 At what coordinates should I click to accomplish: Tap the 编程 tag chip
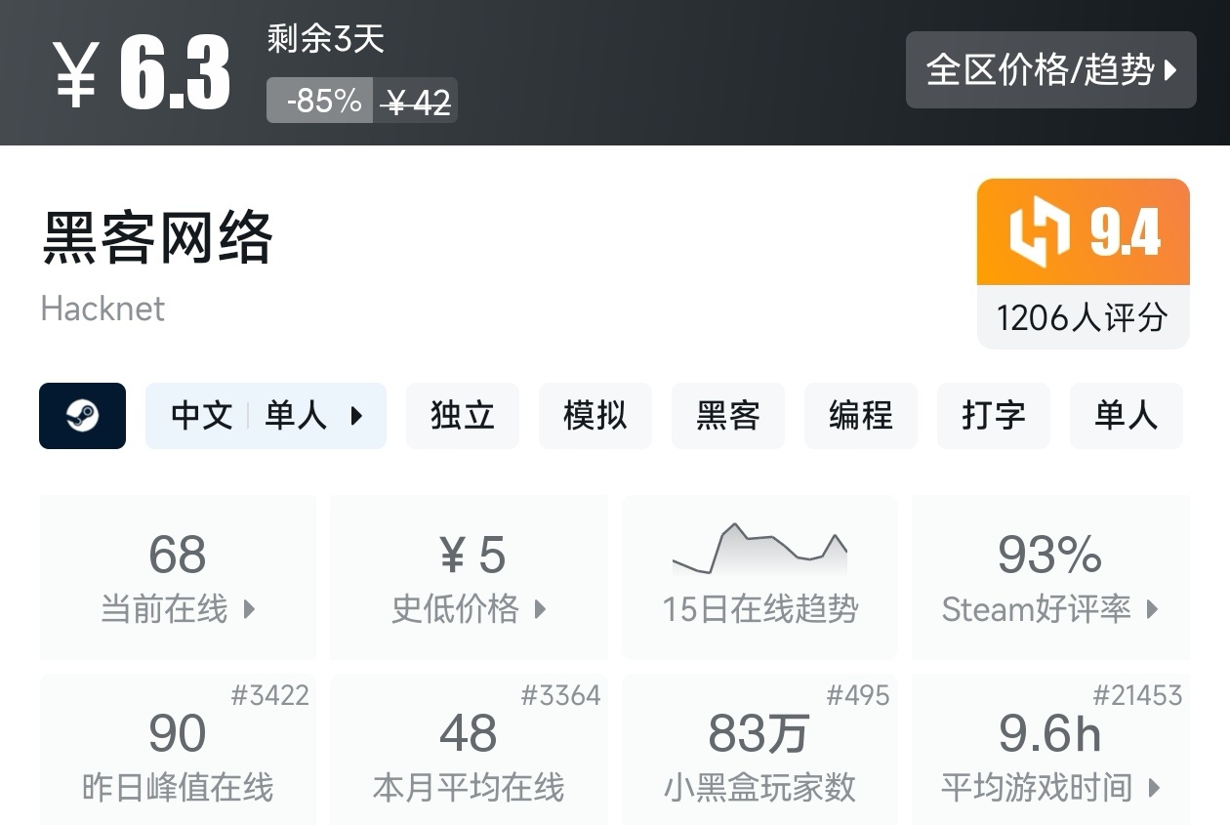(860, 416)
